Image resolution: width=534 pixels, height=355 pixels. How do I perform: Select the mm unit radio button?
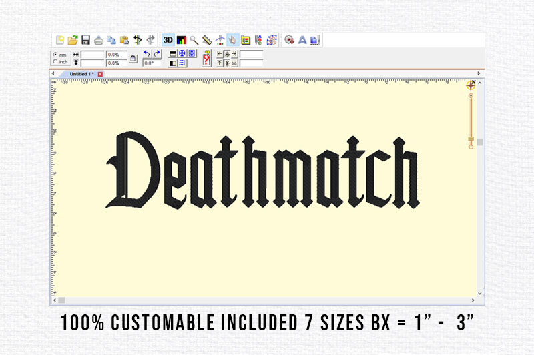(55, 55)
